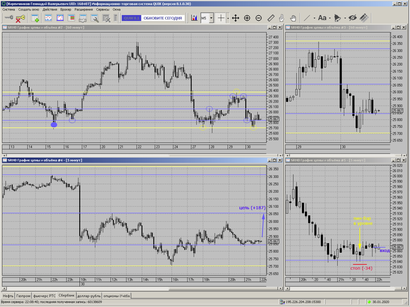The height and width of the screenshot is (307, 410).
Task: Click the chart #5 [5 минут] title bar
Action: click(x=346, y=160)
